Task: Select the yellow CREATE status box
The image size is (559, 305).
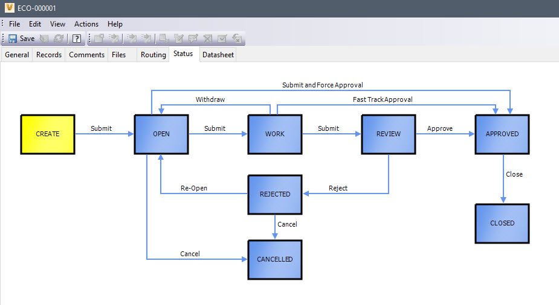Action: [x=48, y=134]
